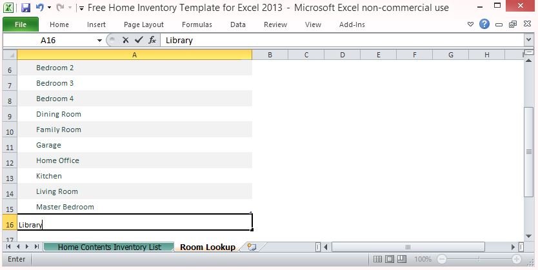The height and width of the screenshot is (270, 538).
Task: Open the redo history dropdown arrow
Action: click(x=70, y=8)
